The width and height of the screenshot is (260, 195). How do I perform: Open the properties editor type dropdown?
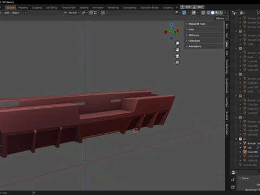tap(235, 172)
